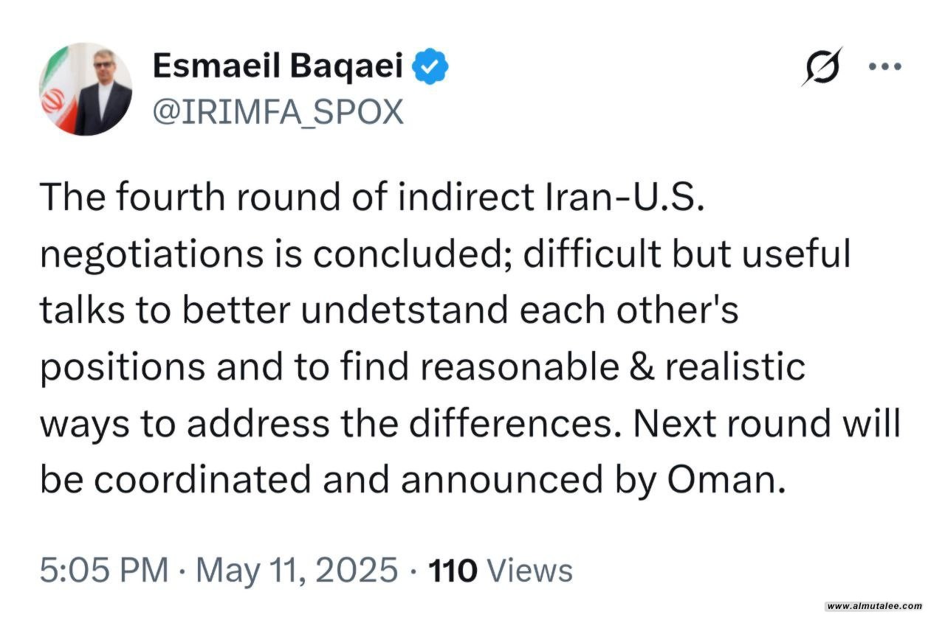Click the bold 110 view count
The width and height of the screenshot is (945, 623).
tap(453, 570)
